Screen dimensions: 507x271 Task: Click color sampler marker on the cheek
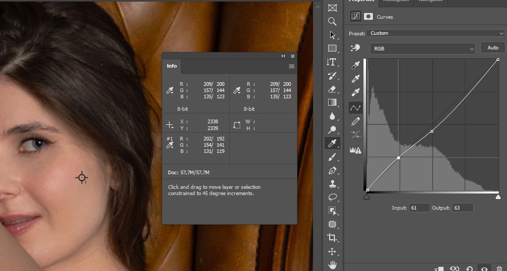click(82, 177)
